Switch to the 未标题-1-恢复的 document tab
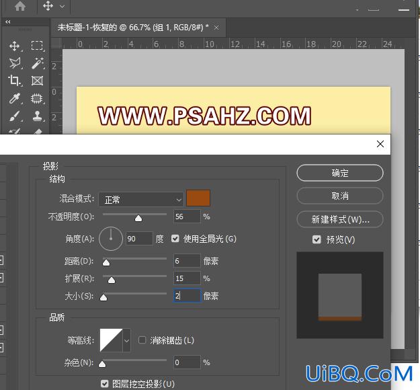This screenshot has width=420, height=390. [133, 28]
